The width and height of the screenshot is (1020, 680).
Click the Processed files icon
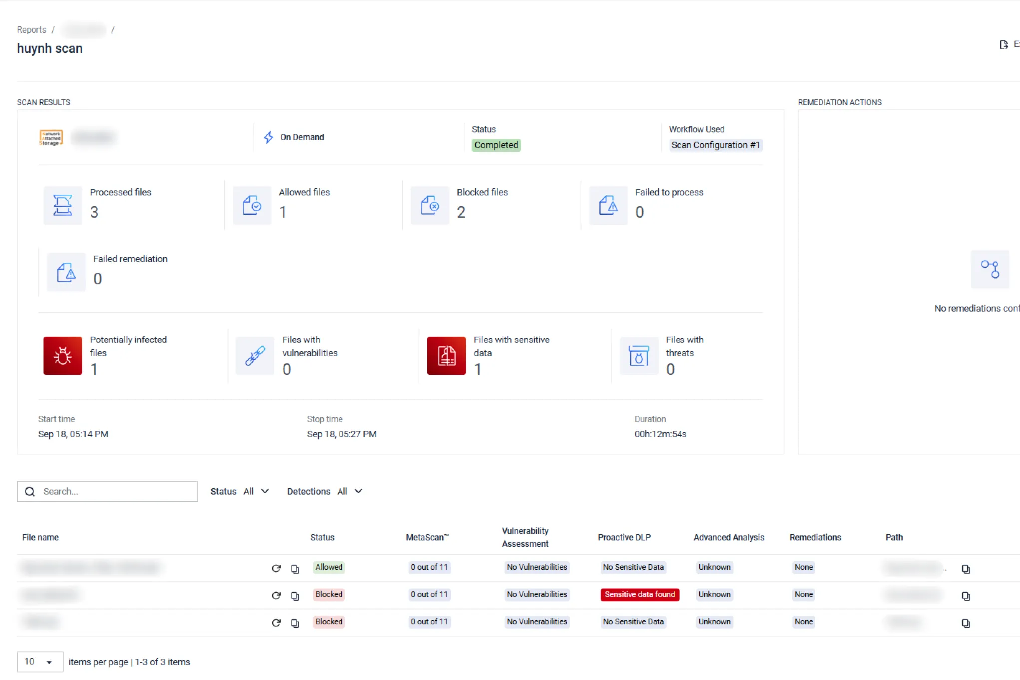[x=63, y=205]
